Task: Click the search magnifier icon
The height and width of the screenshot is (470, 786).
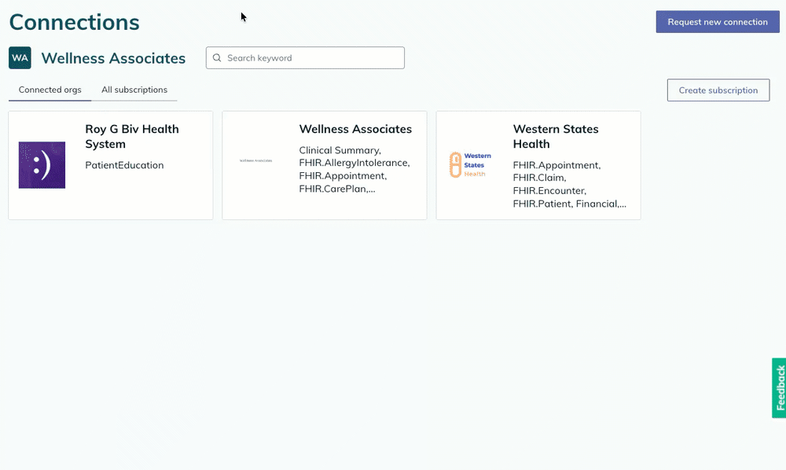Action: [217, 57]
